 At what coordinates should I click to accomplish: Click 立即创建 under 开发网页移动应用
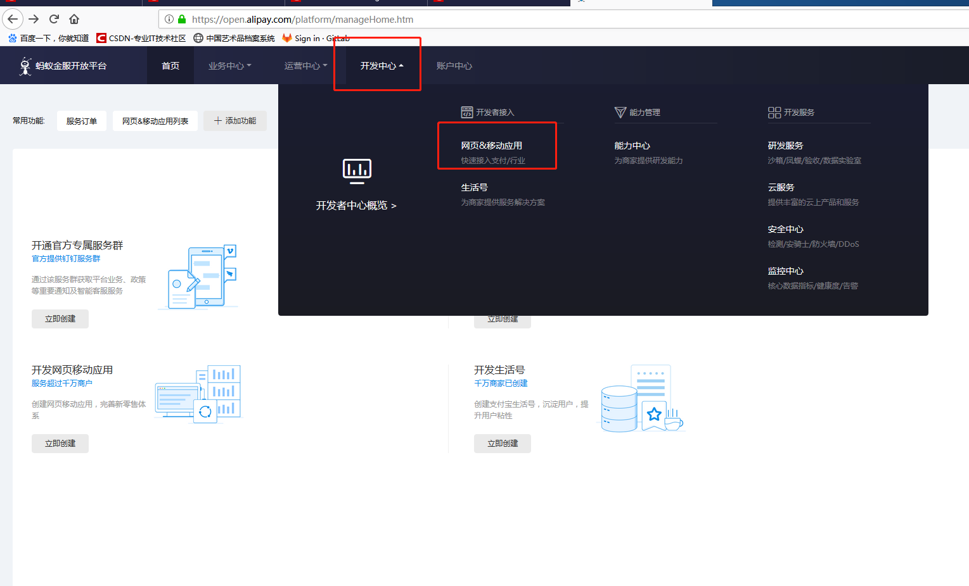tap(60, 444)
